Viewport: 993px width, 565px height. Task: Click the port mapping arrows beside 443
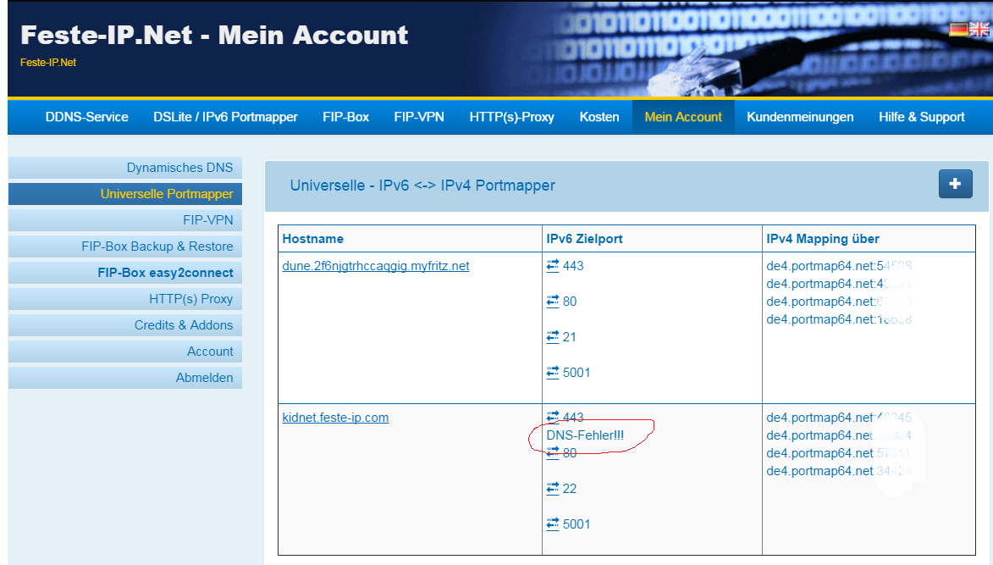pyautogui.click(x=554, y=264)
